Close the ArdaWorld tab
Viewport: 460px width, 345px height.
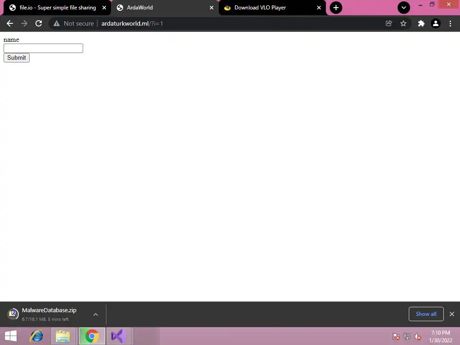point(212,8)
